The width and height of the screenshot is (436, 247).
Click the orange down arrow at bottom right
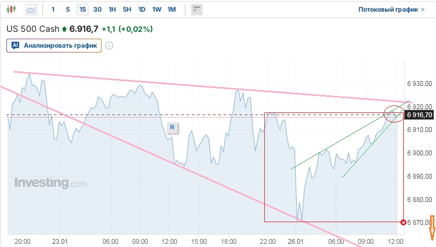coord(432,227)
